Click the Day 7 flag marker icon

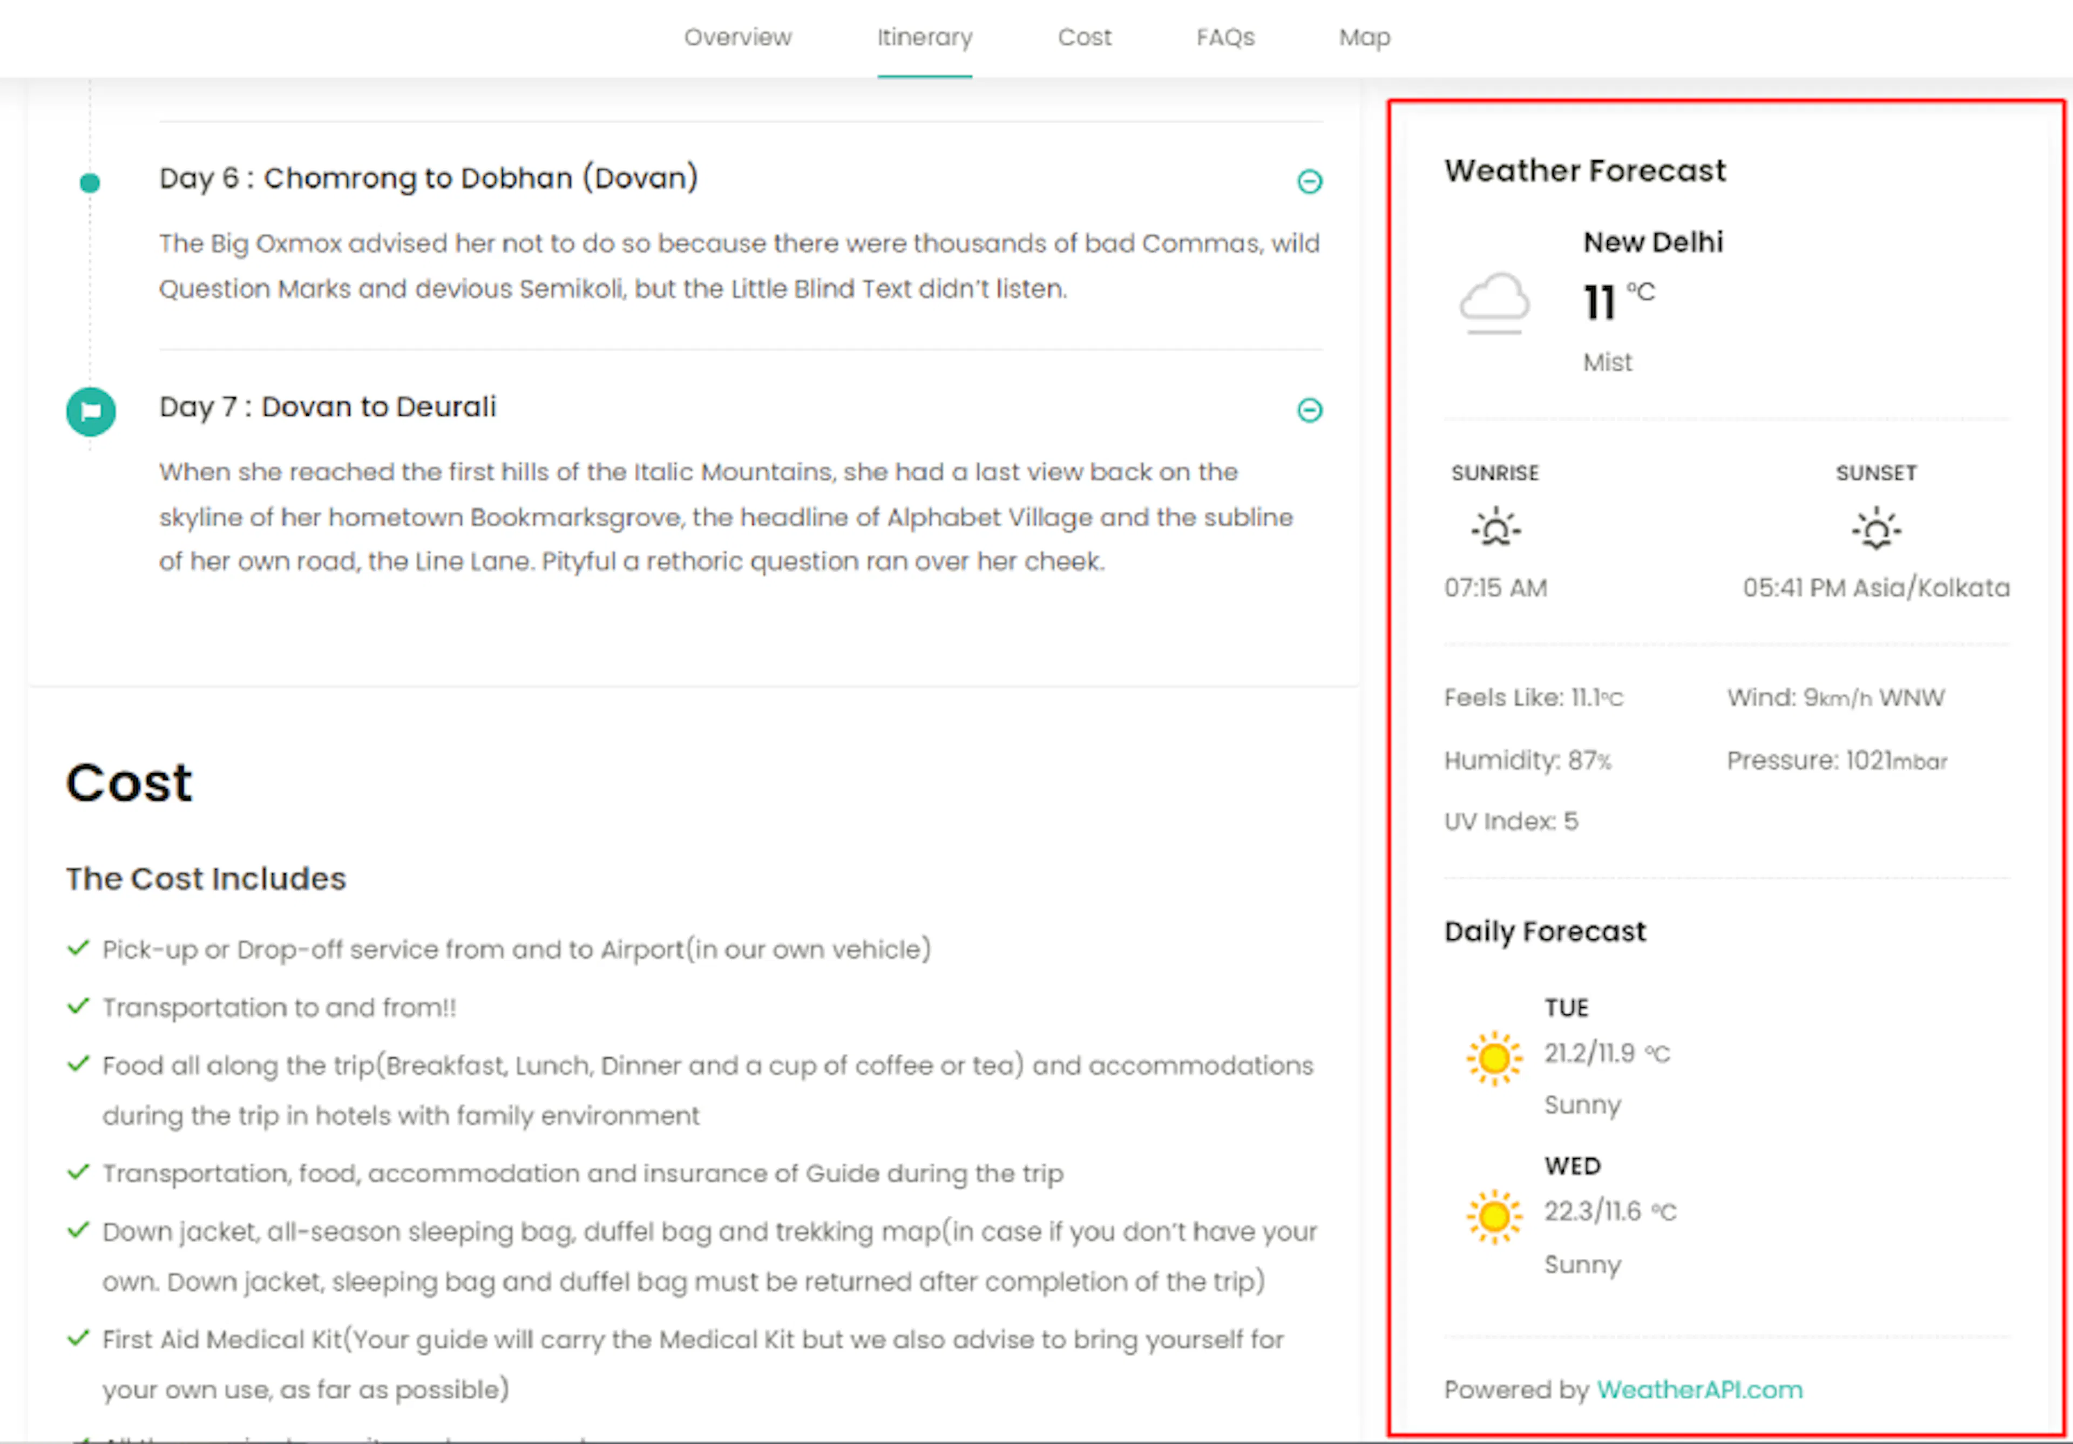click(x=91, y=412)
